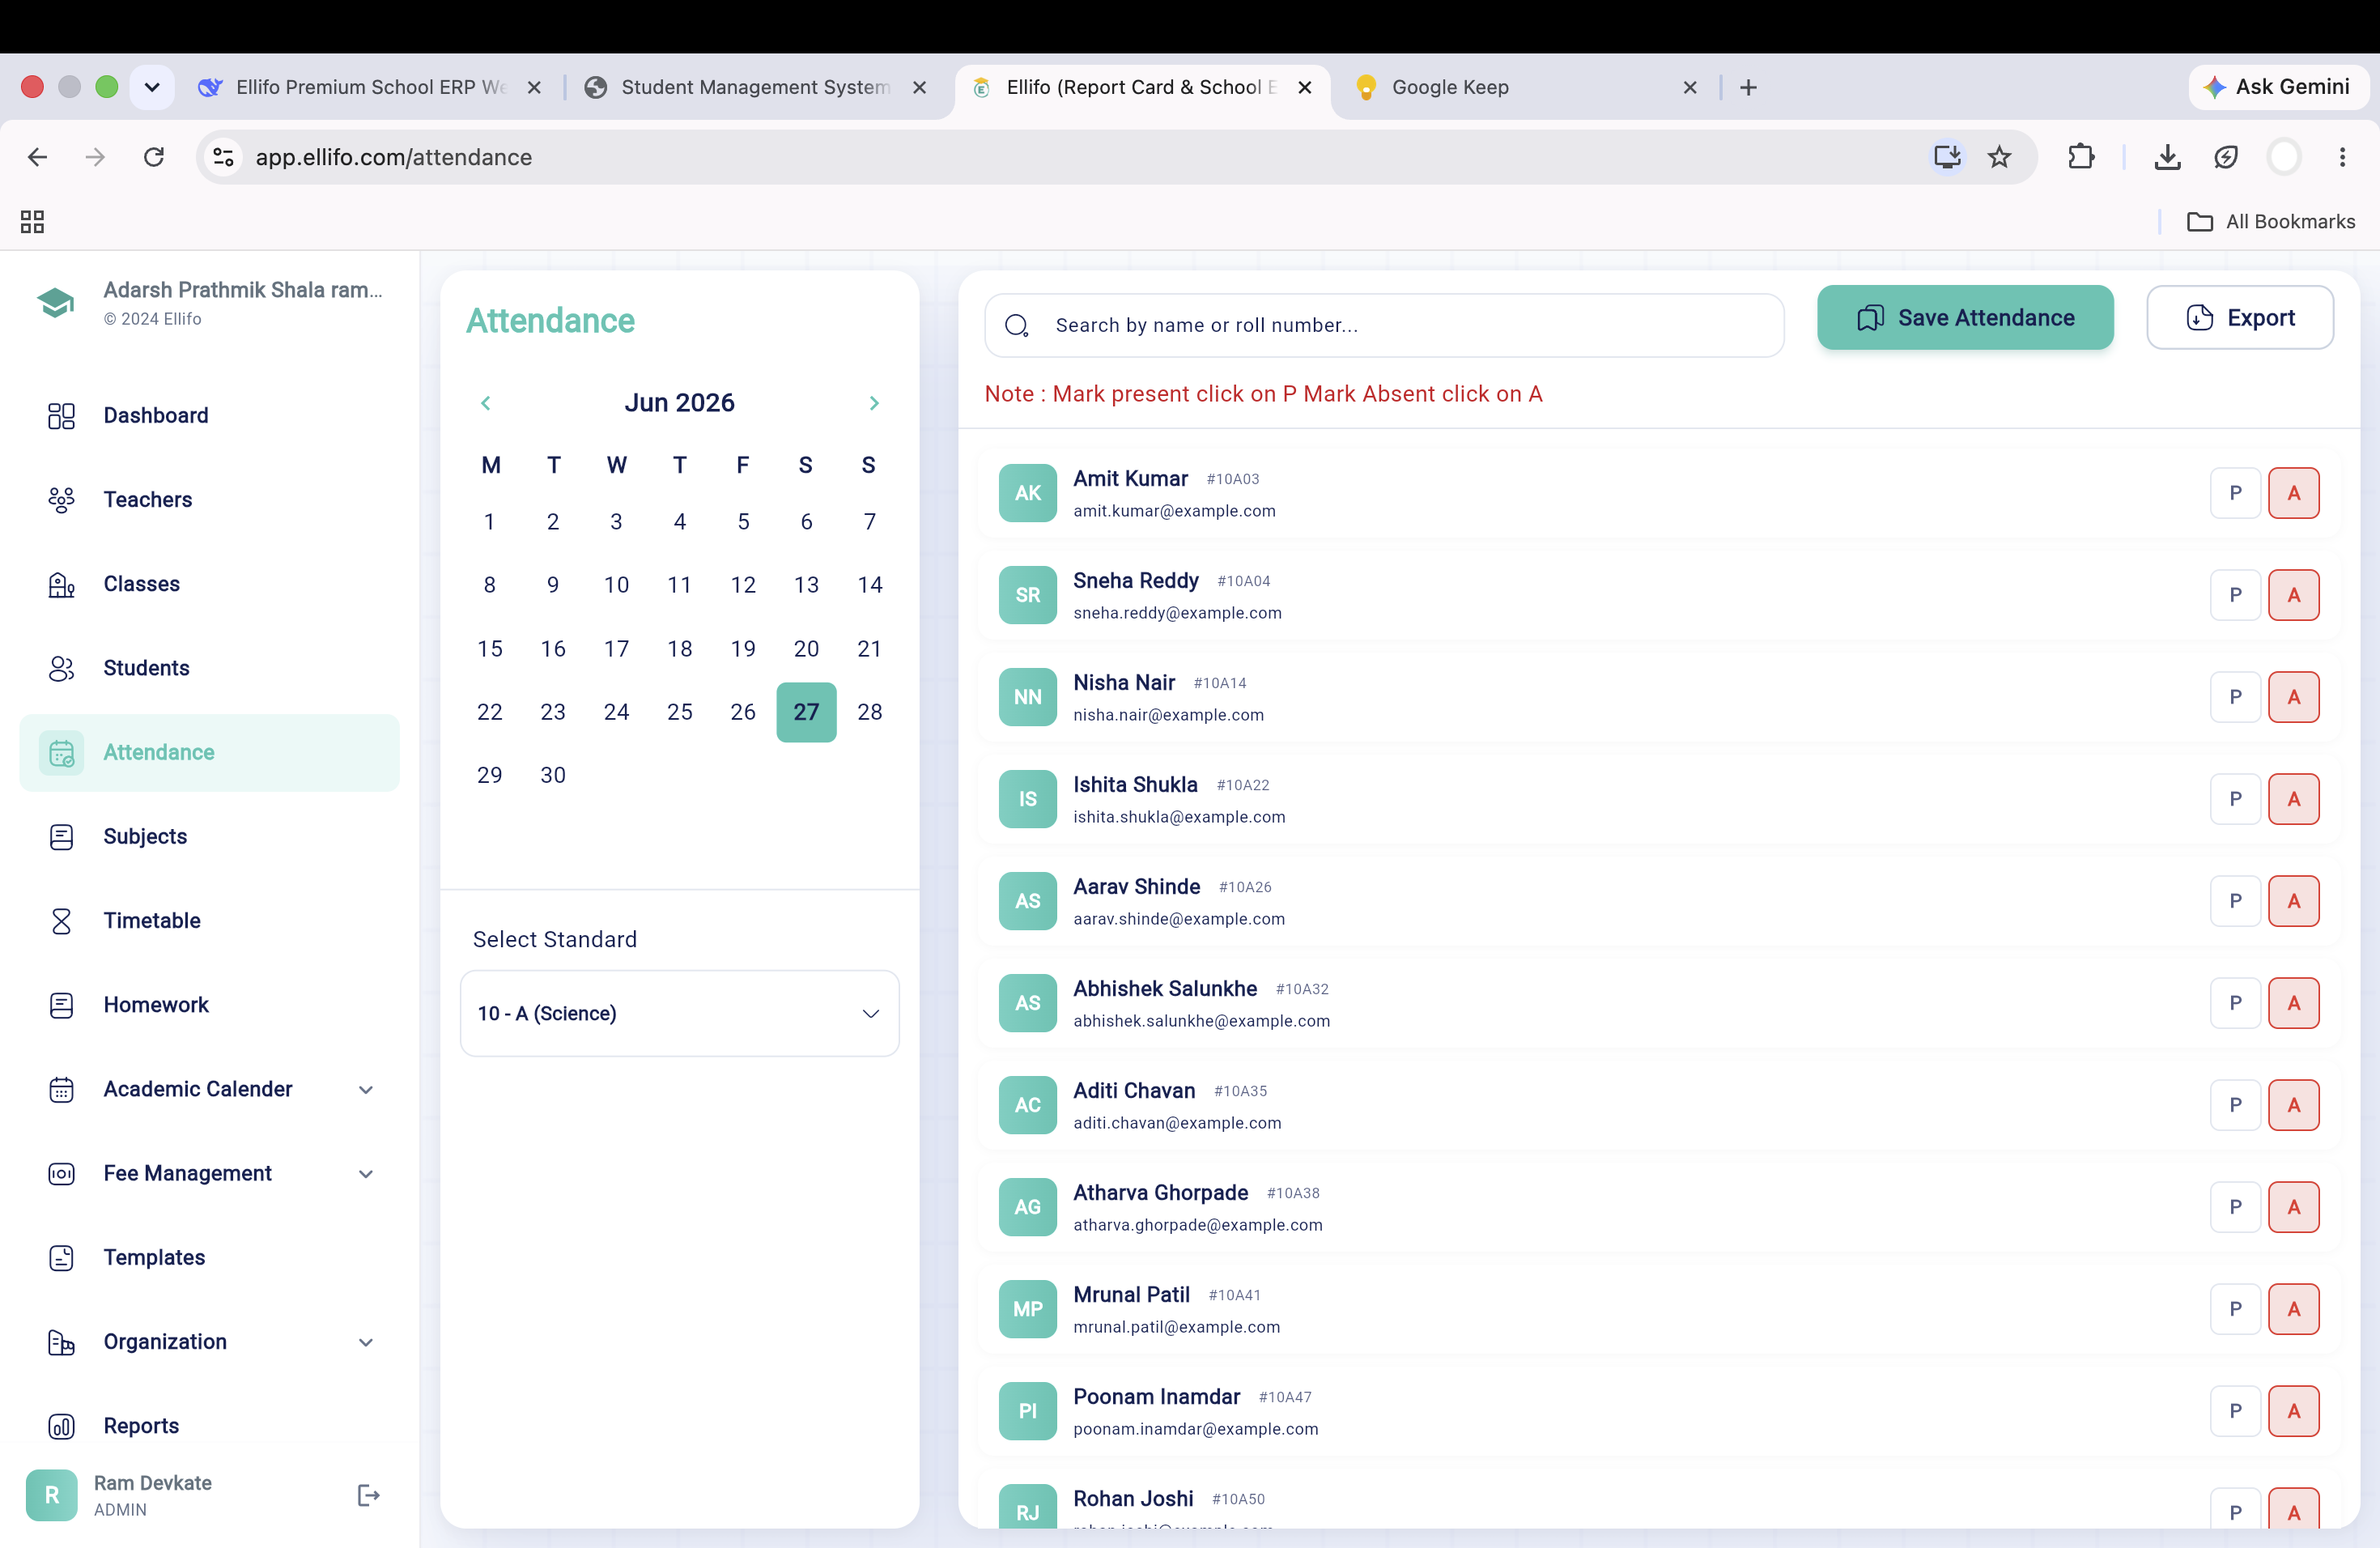Switch to Google Keep tab
Screen dimensions: 2380x1548
click(1525, 87)
